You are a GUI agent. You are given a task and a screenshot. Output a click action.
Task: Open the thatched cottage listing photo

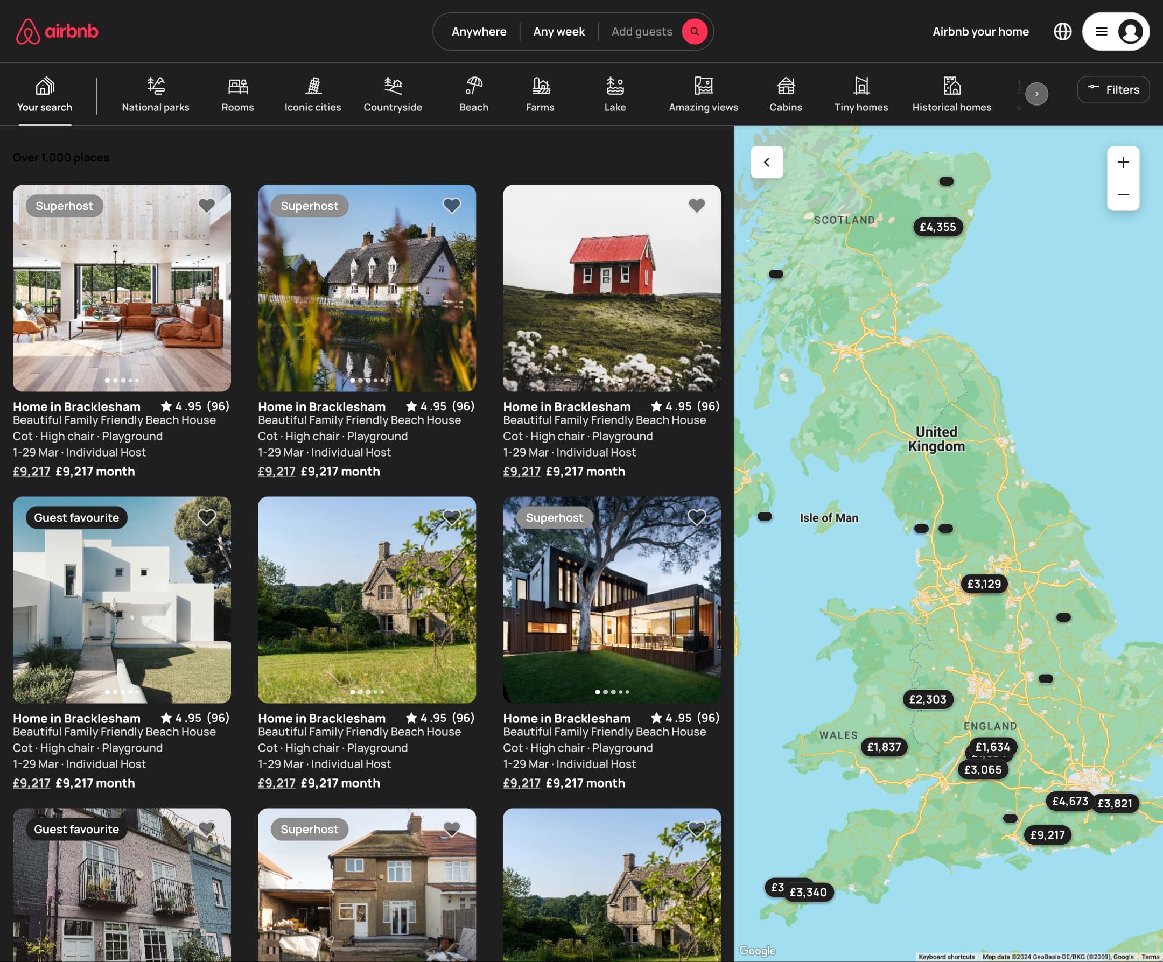tap(367, 288)
